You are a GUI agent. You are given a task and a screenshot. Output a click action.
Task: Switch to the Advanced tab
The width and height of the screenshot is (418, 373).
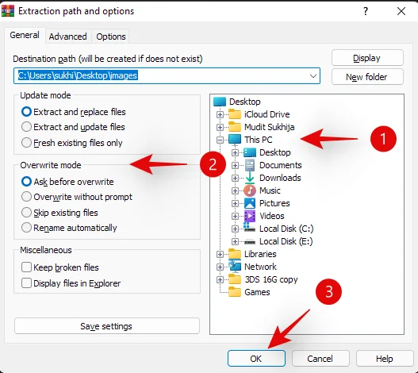point(68,37)
